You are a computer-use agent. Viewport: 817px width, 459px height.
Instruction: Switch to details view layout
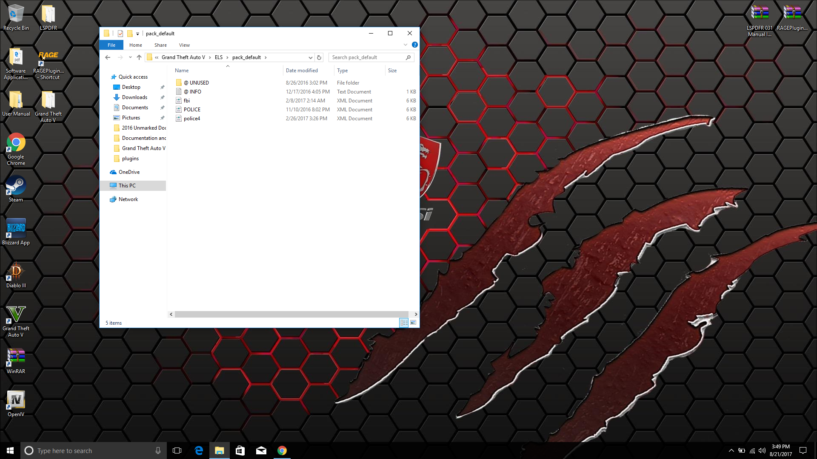tap(403, 323)
